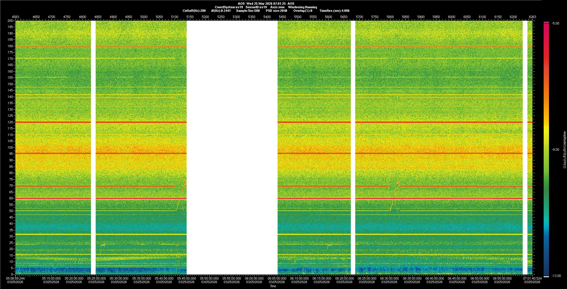This screenshot has width=567, height=289.
Task: Click the AOS date title at top
Action: (266, 4)
